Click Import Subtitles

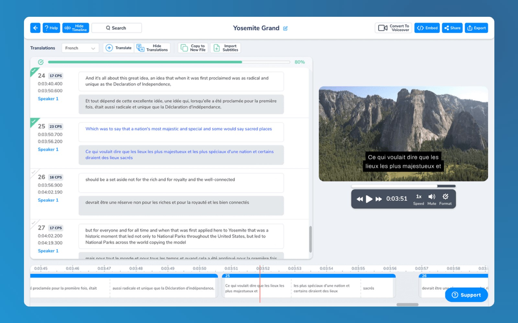(226, 48)
